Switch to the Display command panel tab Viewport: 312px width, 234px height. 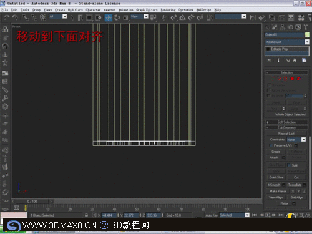(298, 27)
